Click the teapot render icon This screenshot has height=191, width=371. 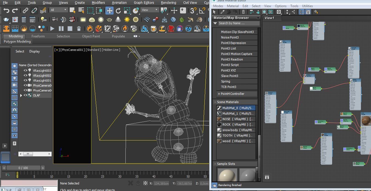[6, 20]
